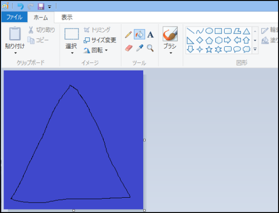Choose the Diamond shape
The height and width of the screenshot is (213, 279).
pyautogui.click(x=199, y=40)
